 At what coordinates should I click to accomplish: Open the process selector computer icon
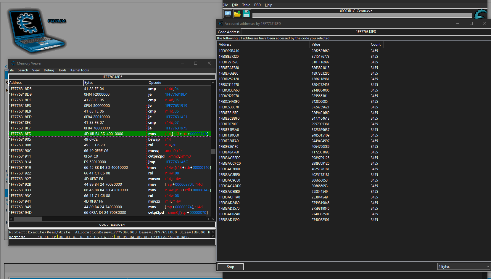[228, 14]
